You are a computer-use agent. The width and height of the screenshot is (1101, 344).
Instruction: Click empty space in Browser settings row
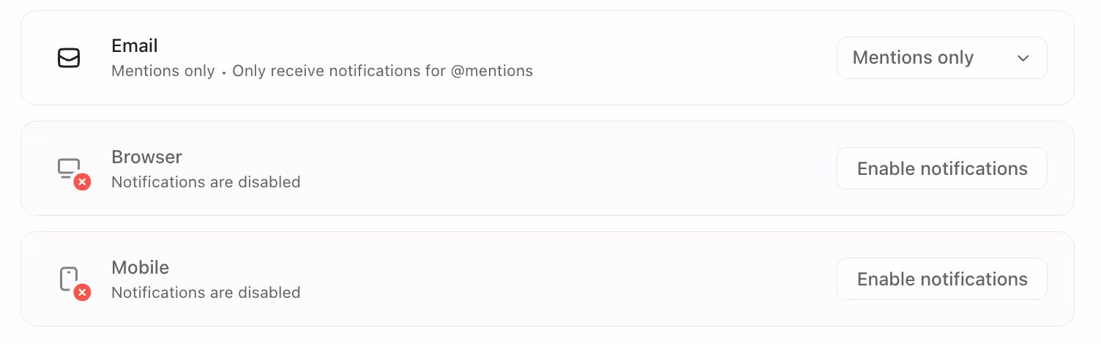coord(571,168)
